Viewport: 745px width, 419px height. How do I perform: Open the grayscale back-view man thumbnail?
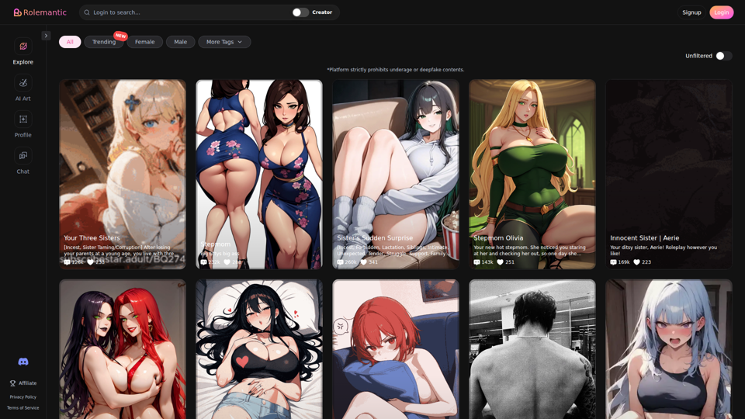point(532,349)
